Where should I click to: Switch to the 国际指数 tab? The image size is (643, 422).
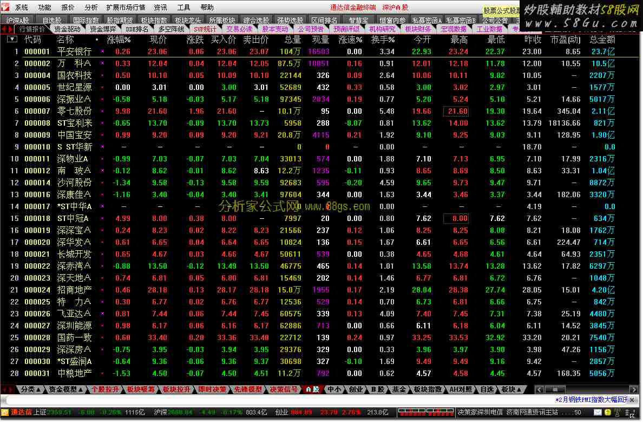[86, 20]
